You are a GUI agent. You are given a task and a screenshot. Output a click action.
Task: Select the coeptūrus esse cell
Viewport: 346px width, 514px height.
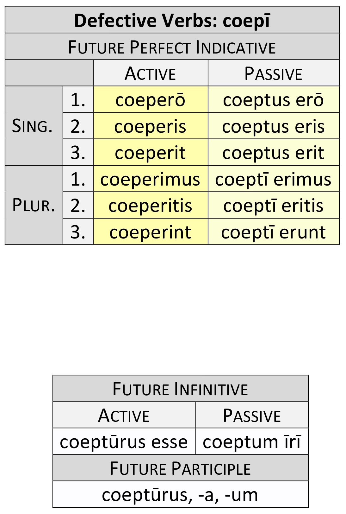point(124,442)
